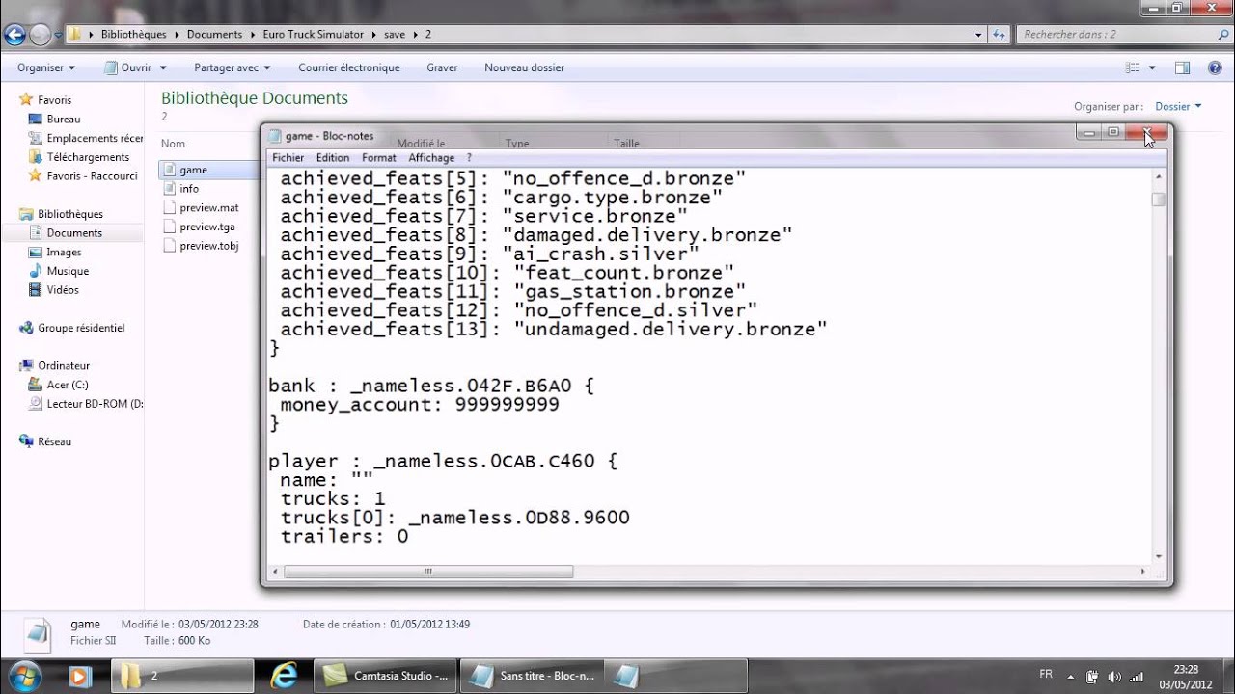Click the Rechercher dans : 2 search field
Image resolution: width=1235 pixels, height=694 pixels.
click(x=1122, y=34)
